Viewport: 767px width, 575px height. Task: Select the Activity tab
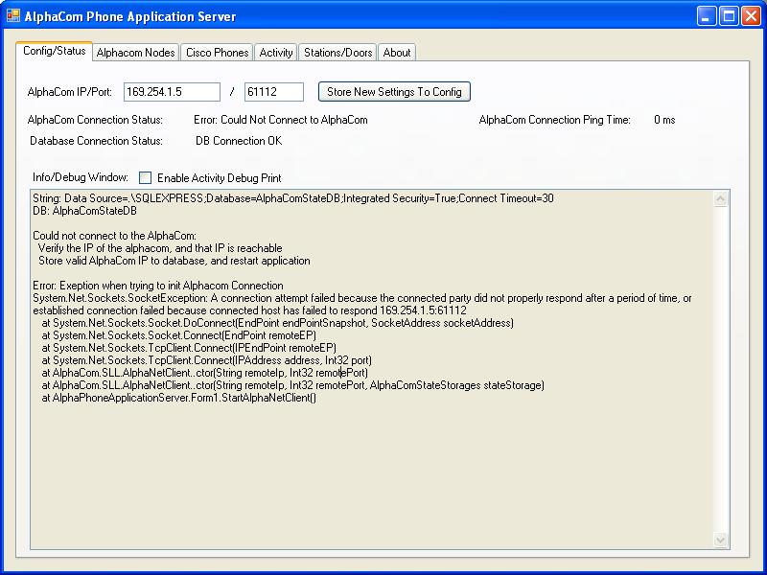tap(276, 53)
